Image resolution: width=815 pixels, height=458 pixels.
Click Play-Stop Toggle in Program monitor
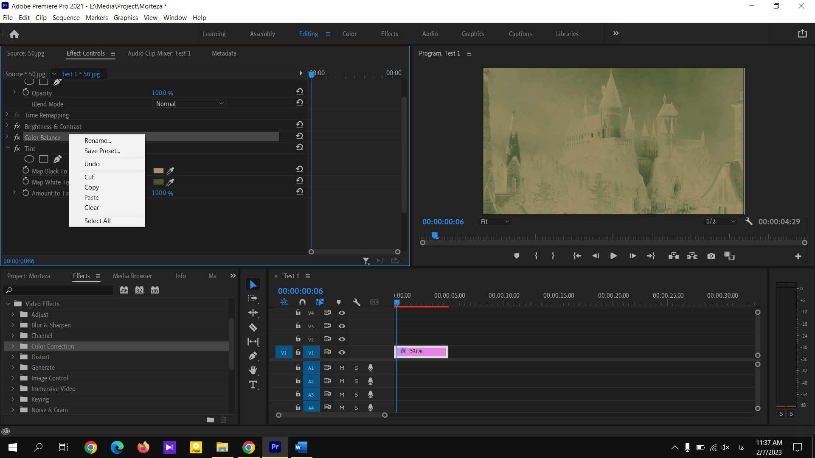pyautogui.click(x=613, y=256)
